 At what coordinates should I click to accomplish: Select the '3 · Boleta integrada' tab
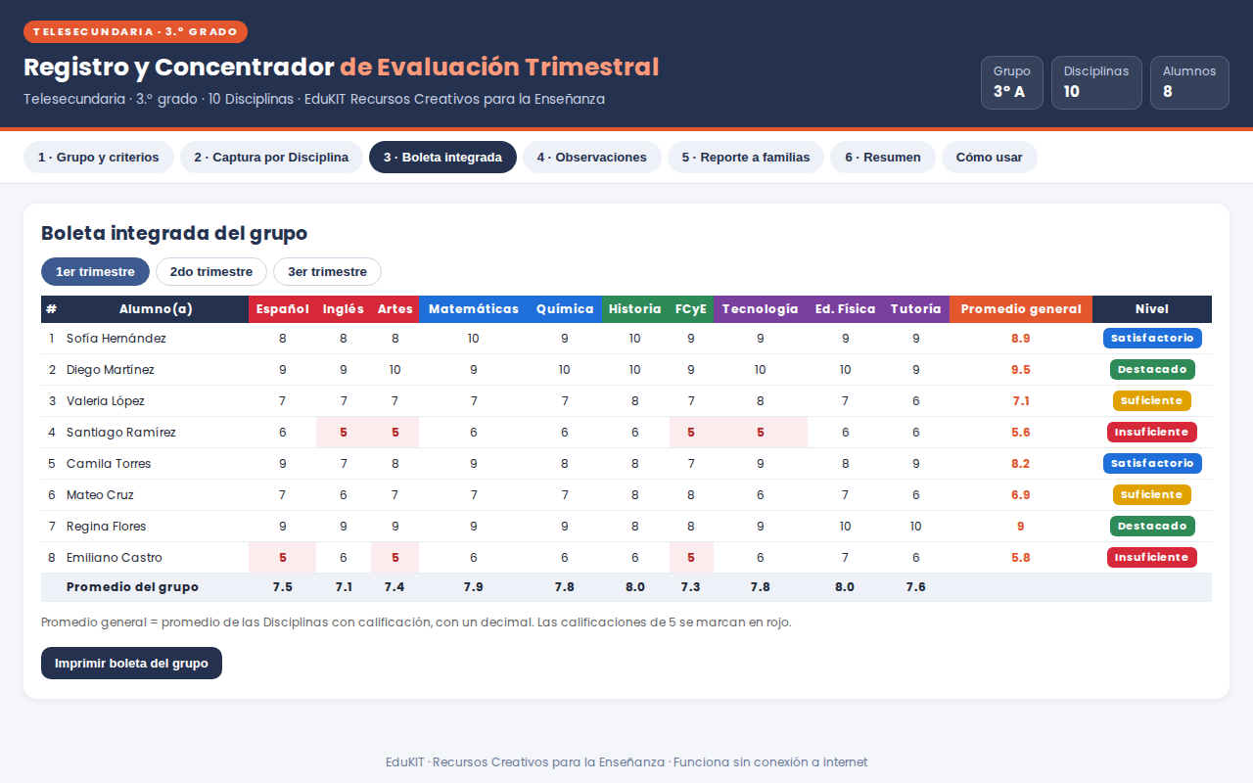442,158
